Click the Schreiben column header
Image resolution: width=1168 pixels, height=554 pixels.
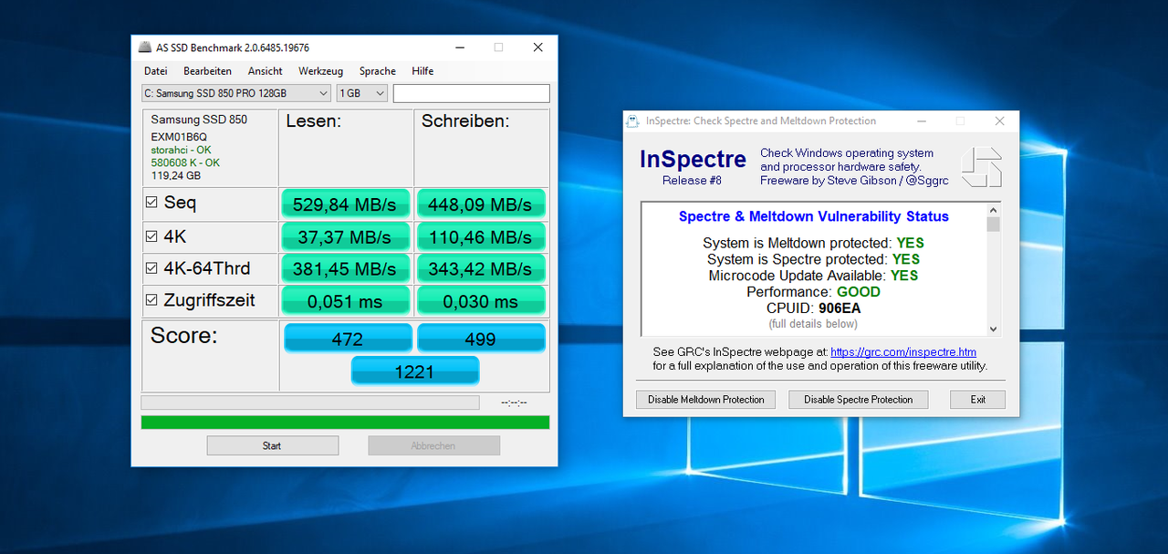coord(465,121)
